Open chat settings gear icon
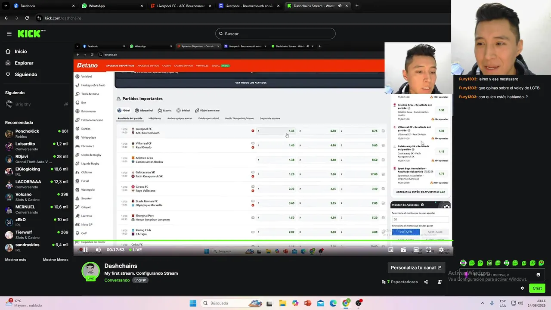Image resolution: width=551 pixels, height=310 pixels. click(x=522, y=288)
